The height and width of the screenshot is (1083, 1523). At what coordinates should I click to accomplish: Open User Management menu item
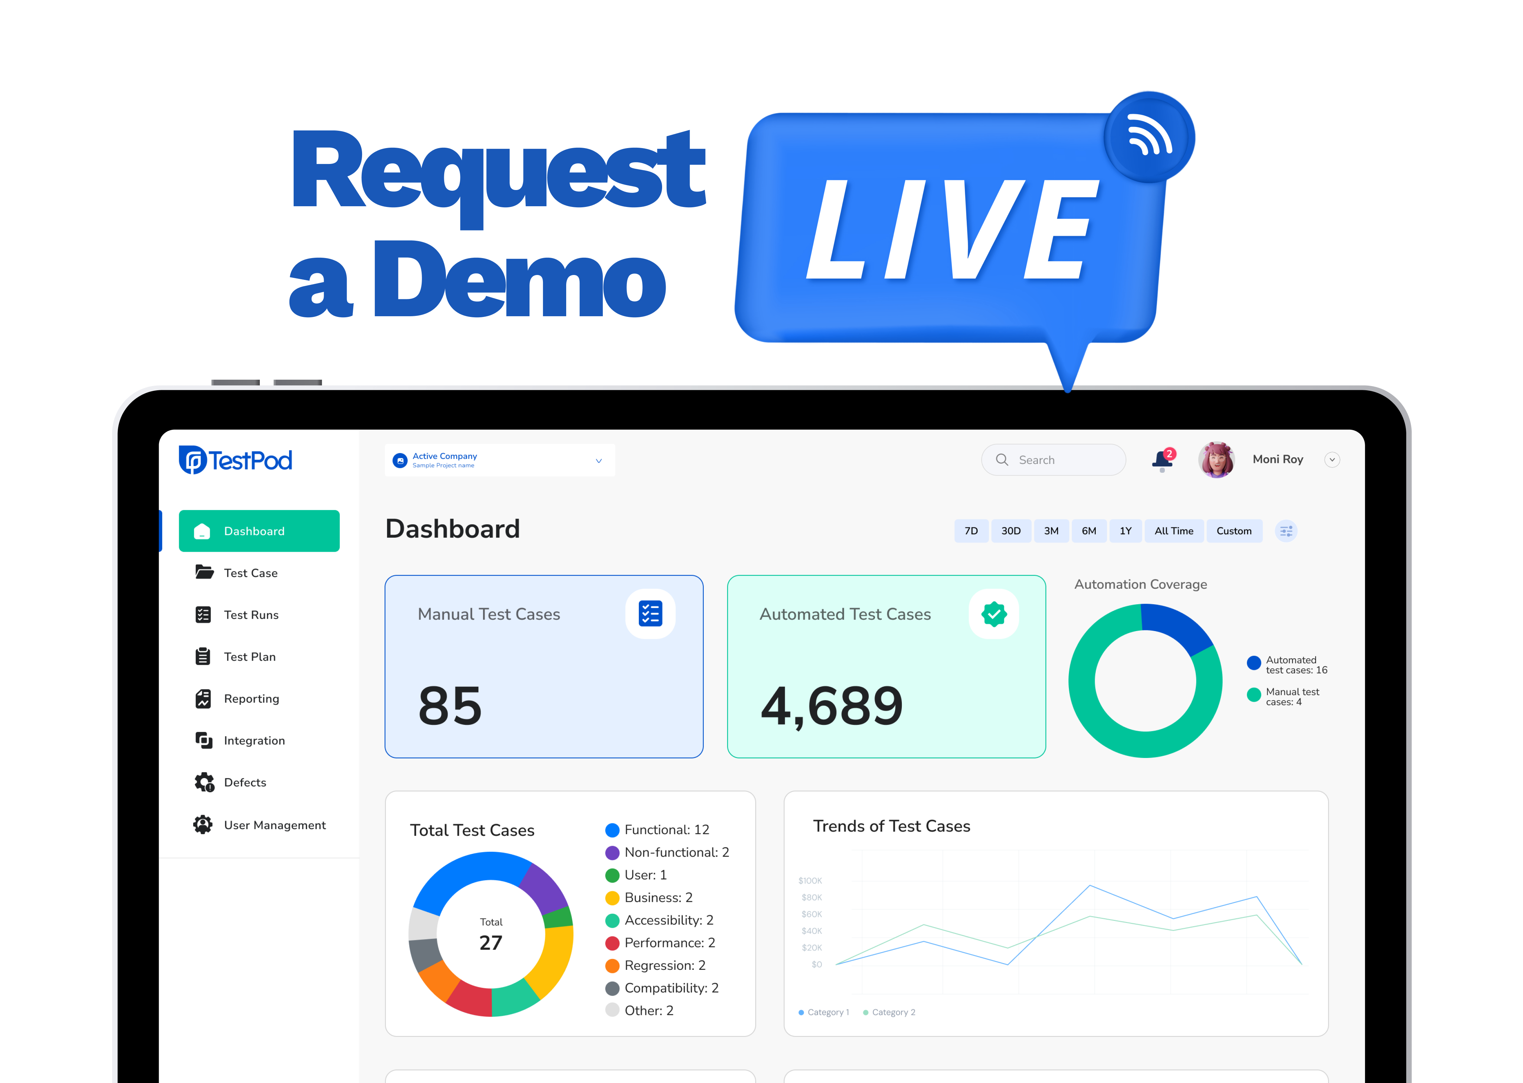[274, 825]
